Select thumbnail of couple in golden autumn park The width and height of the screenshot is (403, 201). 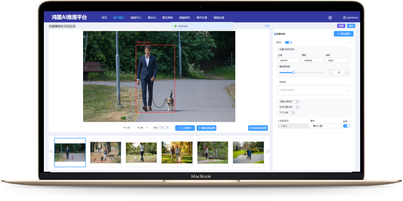pos(177,152)
